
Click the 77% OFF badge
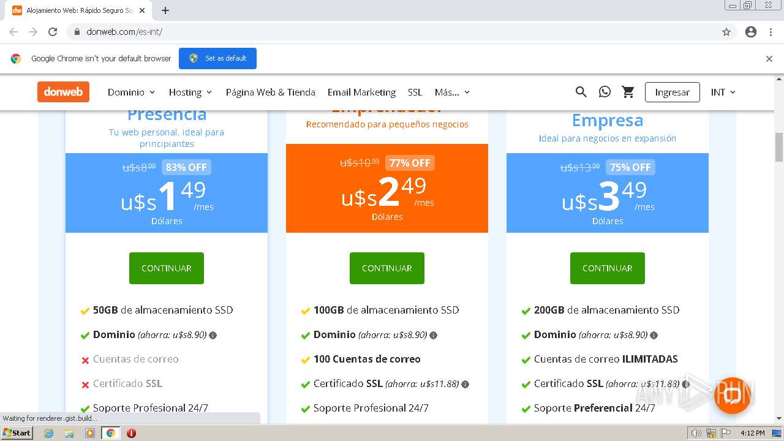point(410,163)
